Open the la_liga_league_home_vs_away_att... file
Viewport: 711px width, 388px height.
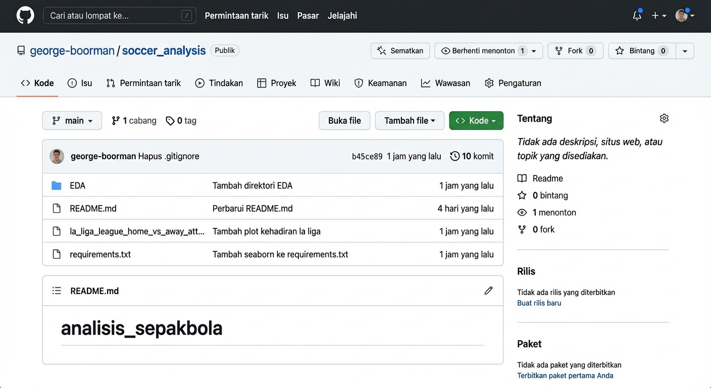pos(137,231)
